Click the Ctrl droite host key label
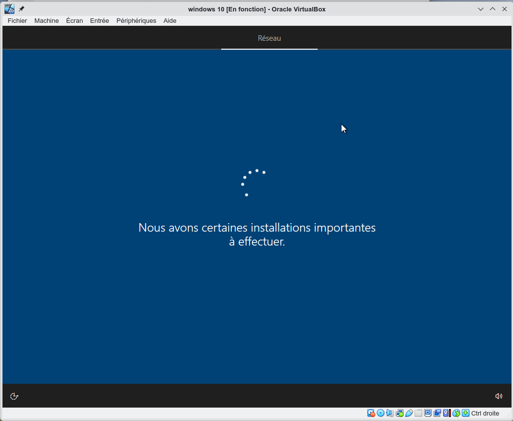Image resolution: width=513 pixels, height=421 pixels. coord(485,413)
